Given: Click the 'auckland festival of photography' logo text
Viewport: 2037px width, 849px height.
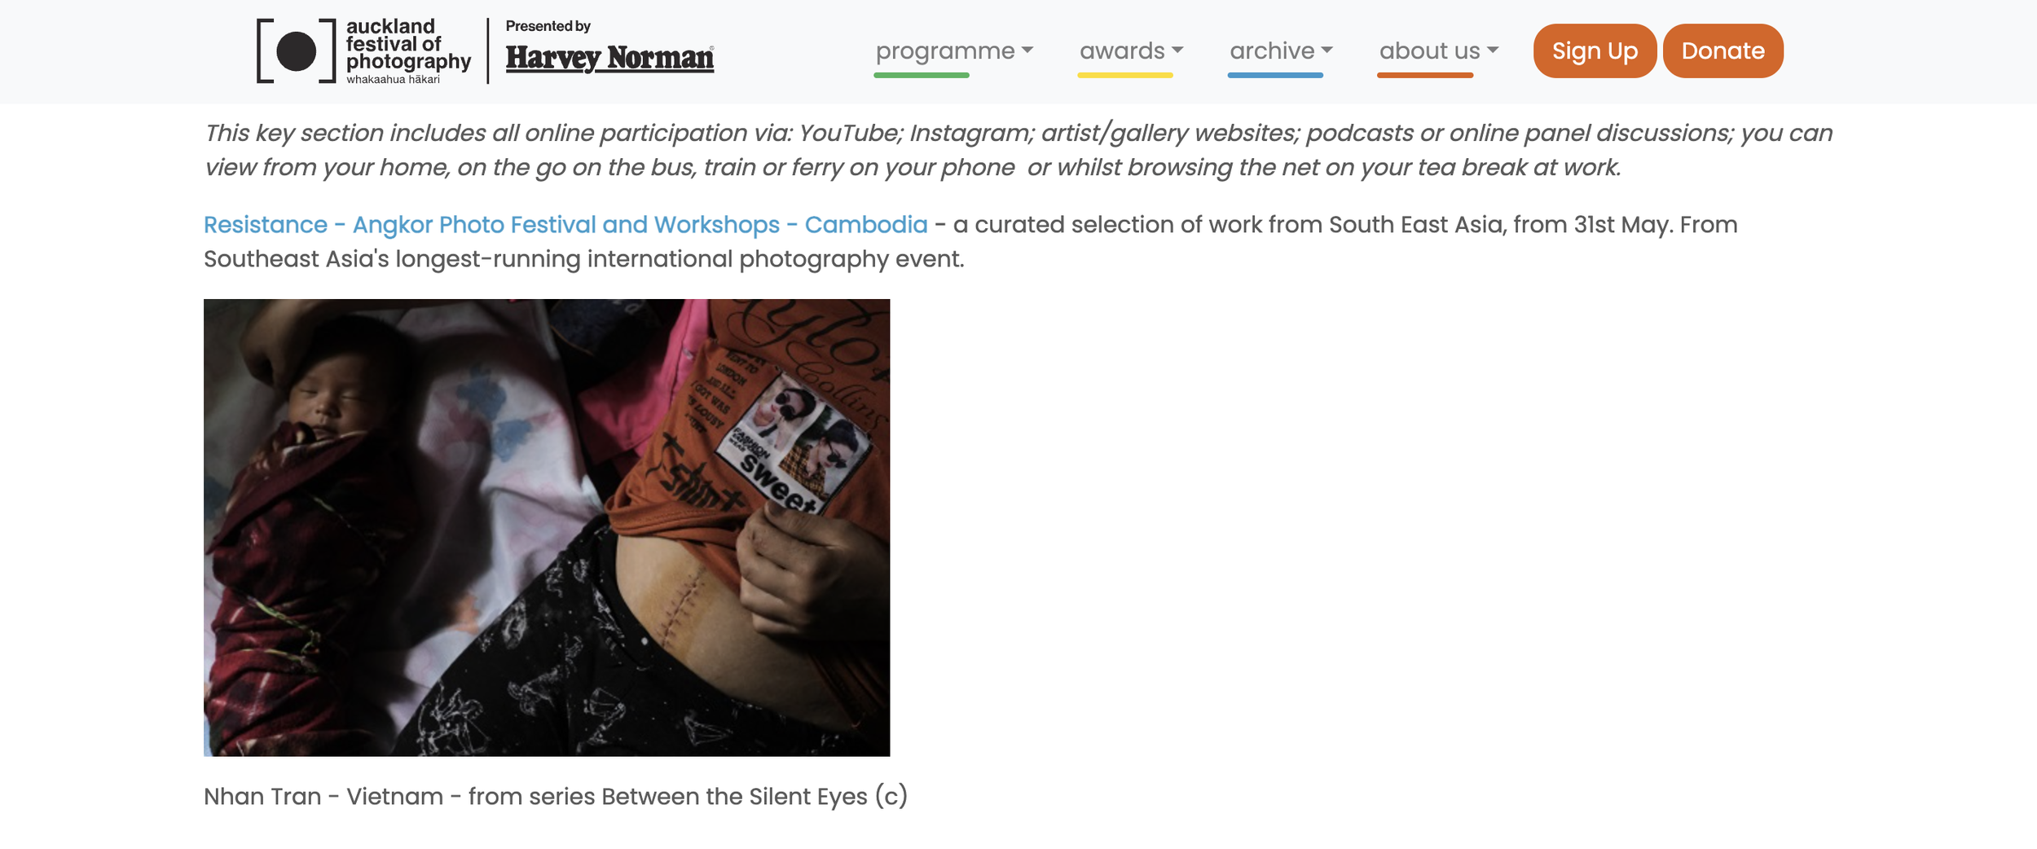Looking at the screenshot, I should coord(408,45).
